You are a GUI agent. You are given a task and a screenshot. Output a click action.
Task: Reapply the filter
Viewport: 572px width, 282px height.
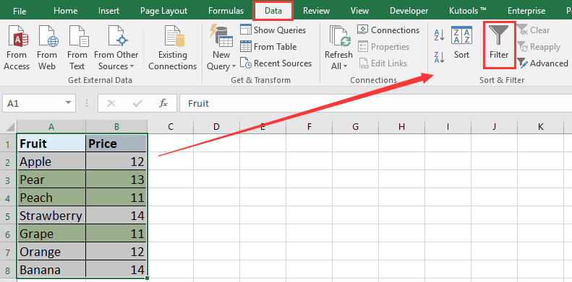coord(539,47)
